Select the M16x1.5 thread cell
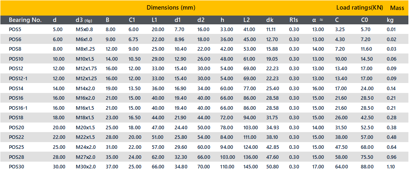 click(85, 108)
